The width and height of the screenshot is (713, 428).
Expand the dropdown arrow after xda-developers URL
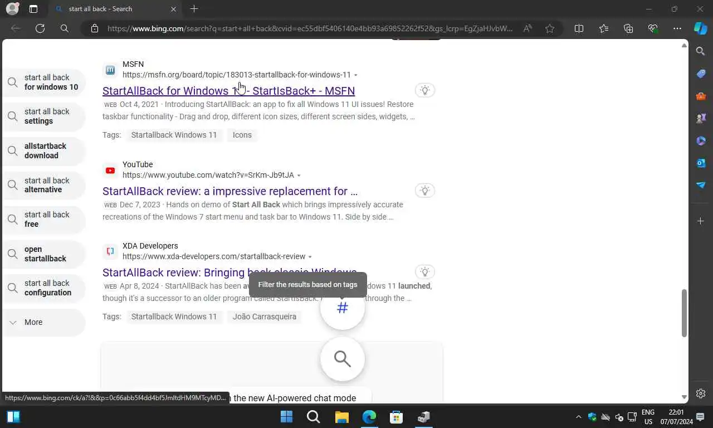click(310, 257)
